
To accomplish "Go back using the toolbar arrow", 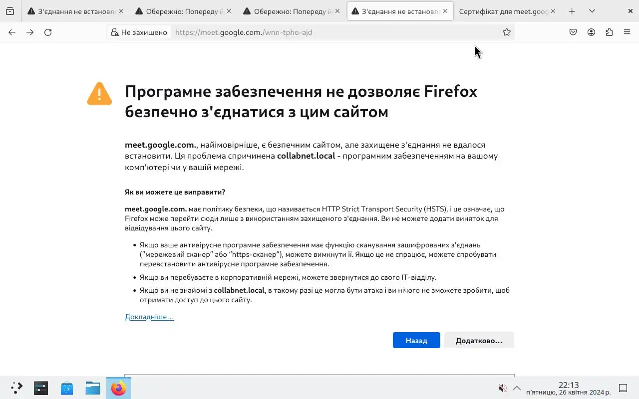I will coord(12,32).
